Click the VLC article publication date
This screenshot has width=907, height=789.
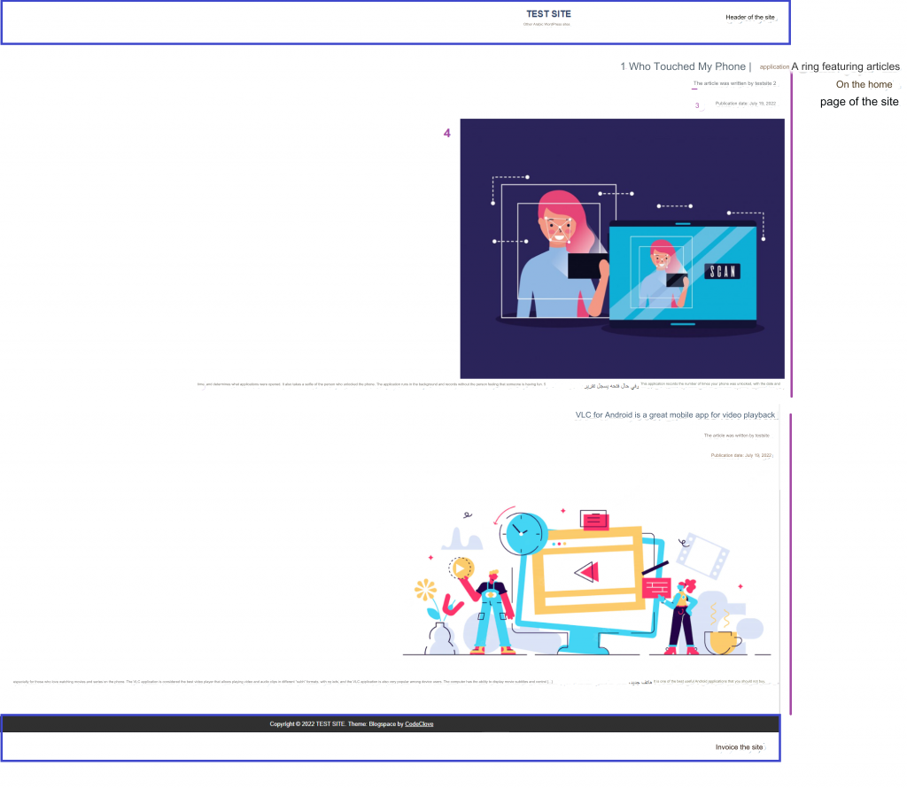point(741,455)
